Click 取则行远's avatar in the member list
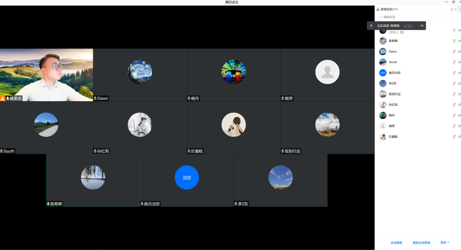 click(x=383, y=94)
